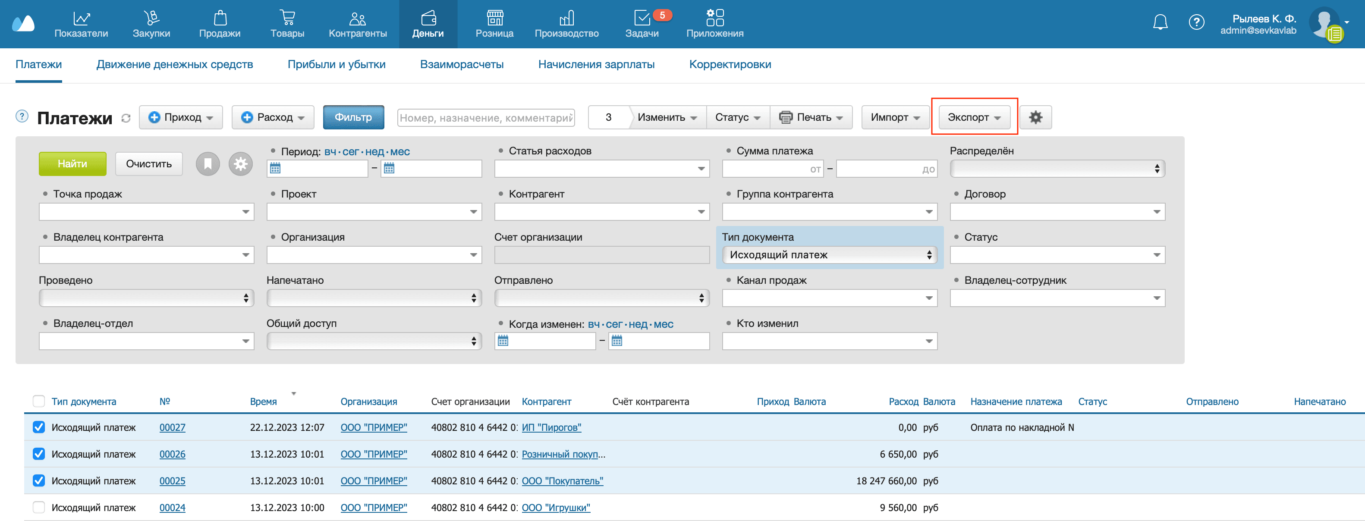Image resolution: width=1365 pixels, height=521 pixels.
Task: Check the payment 00024 row checkbox
Action: (x=39, y=507)
